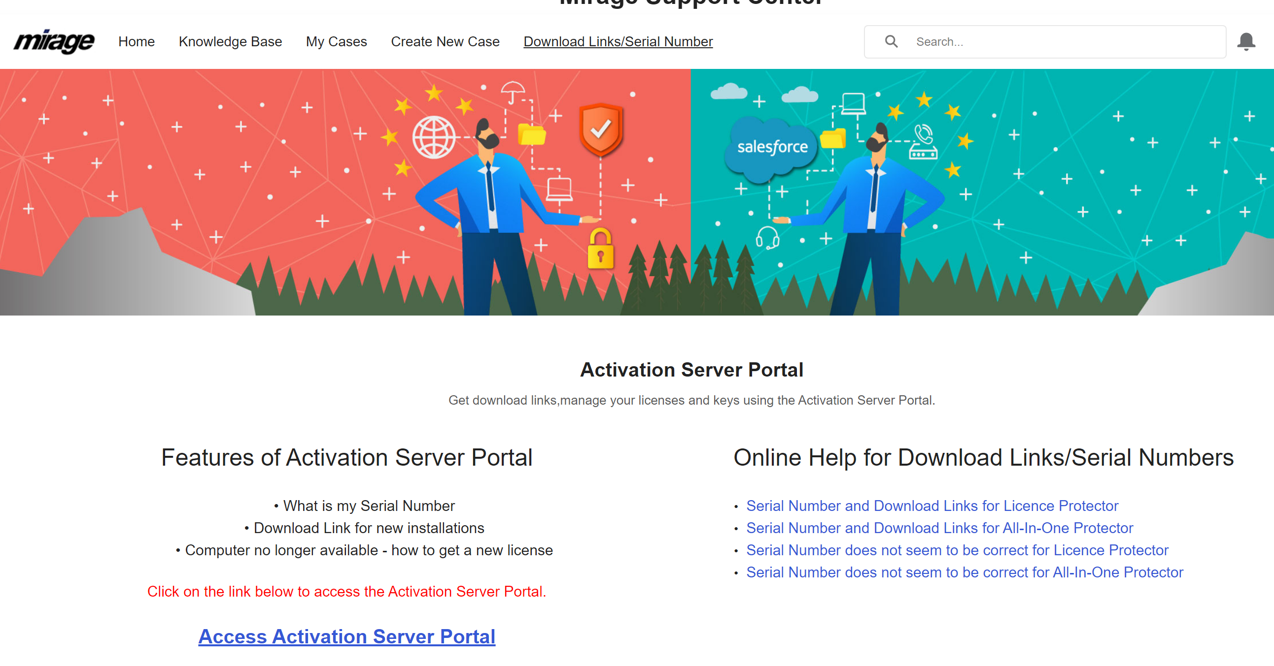
Task: Click the salesforce cloud logo in banner
Action: [771, 147]
